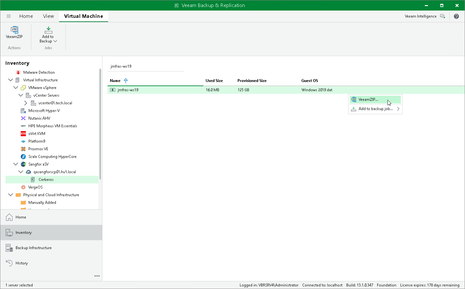The width and height of the screenshot is (465, 289).
Task: Click the Proxmox VE icon
Action: [x=23, y=149]
